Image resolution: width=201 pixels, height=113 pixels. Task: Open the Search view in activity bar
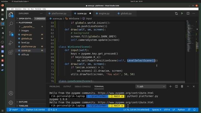[x=11, y=24]
